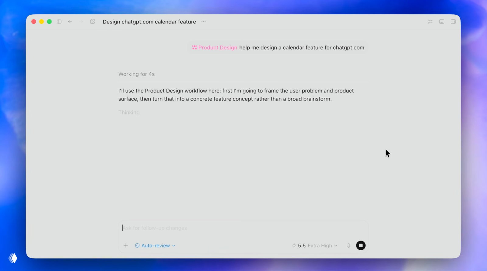Open the 5.5 Extra High model selector
487x271 pixels.
(x=315, y=245)
